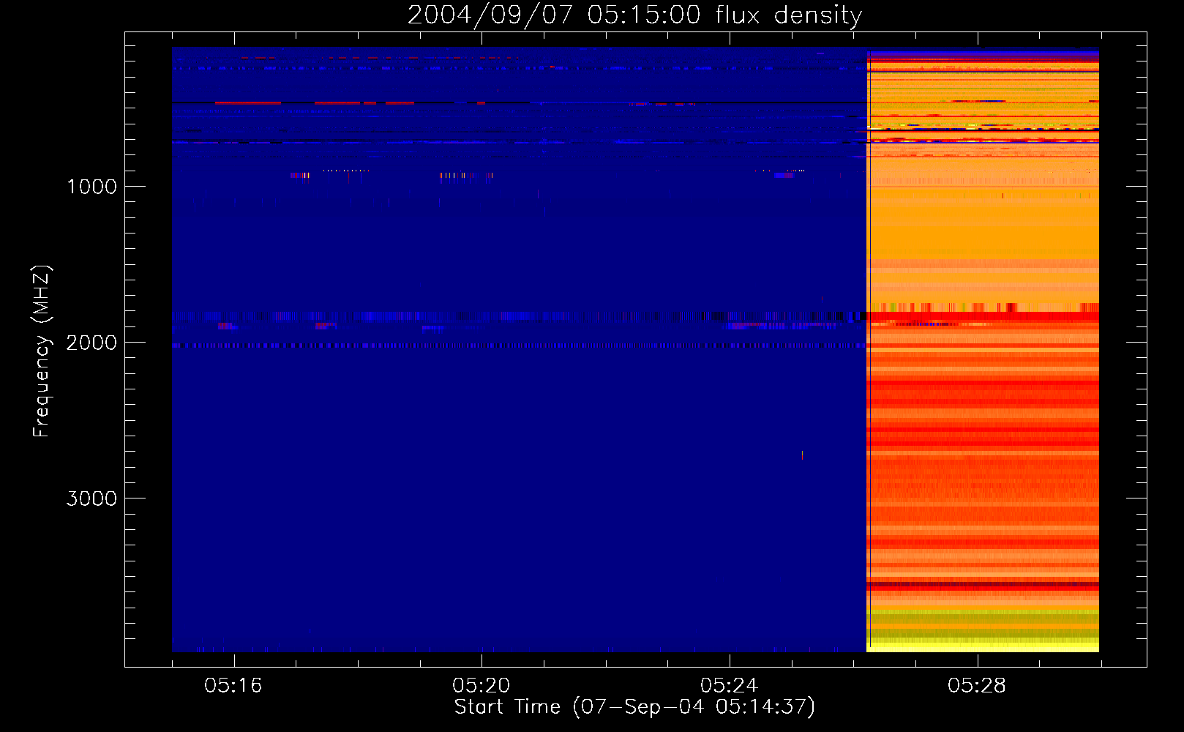Click the 1000 frequency tick label

click(91, 187)
